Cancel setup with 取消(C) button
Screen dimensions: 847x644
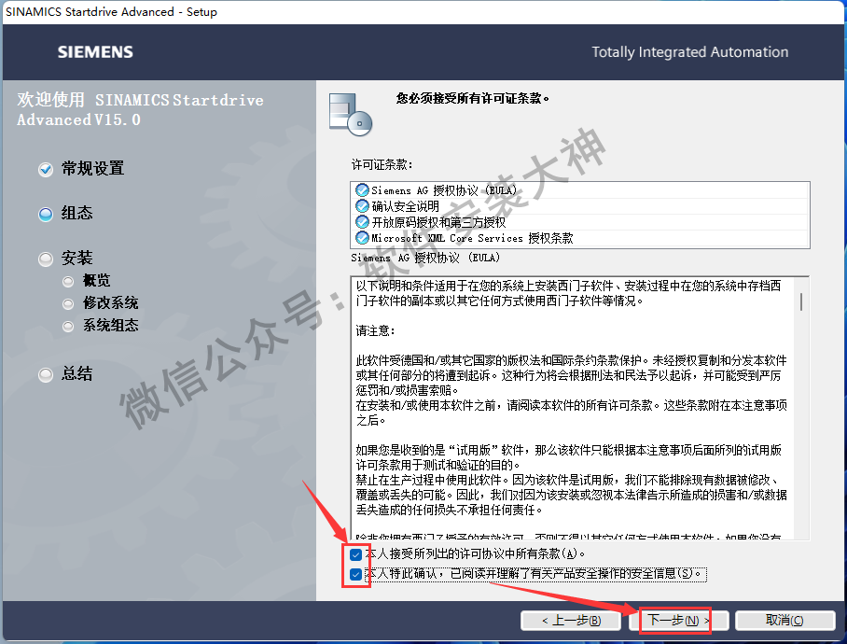click(785, 621)
